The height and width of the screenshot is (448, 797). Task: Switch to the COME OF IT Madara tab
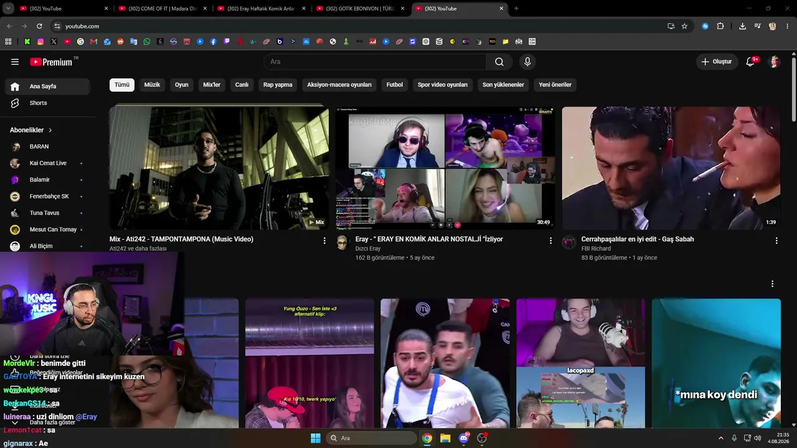click(161, 9)
